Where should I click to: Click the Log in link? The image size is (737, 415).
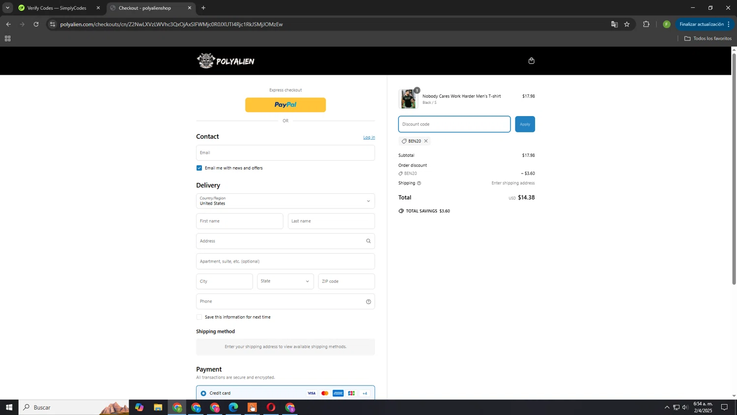[369, 138]
